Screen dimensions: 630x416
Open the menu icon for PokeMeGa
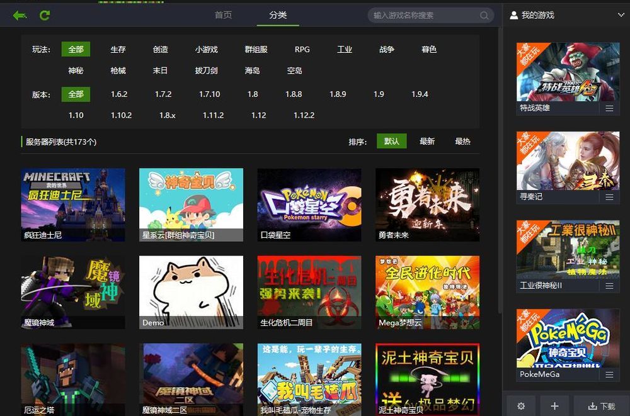[x=609, y=374]
